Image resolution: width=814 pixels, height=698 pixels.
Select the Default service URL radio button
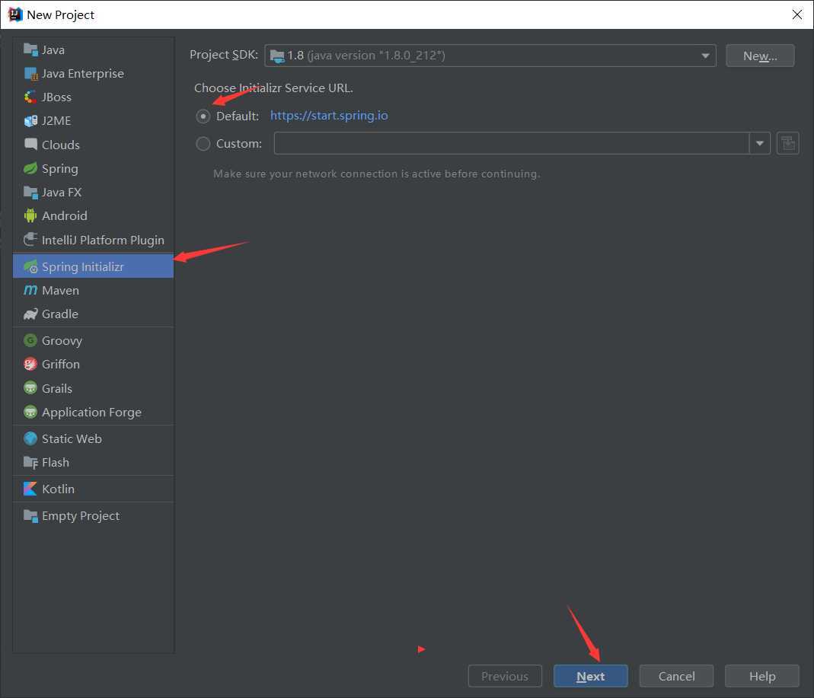click(x=203, y=116)
